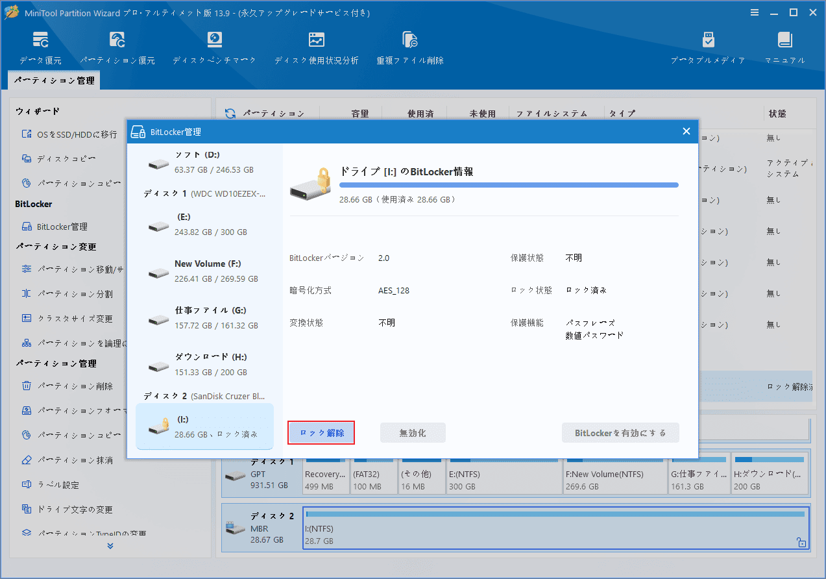Sort by 使用済 column header
This screenshot has width=826, height=579.
420,114
